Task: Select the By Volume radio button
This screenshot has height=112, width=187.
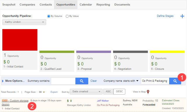Action: (x=49, y=16)
